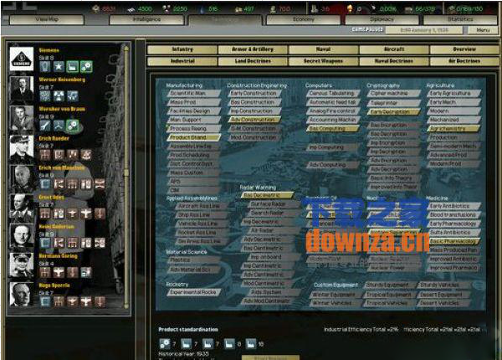Click the last specialty icon under Hermann Göring
The image size is (502, 360).
coord(86,272)
